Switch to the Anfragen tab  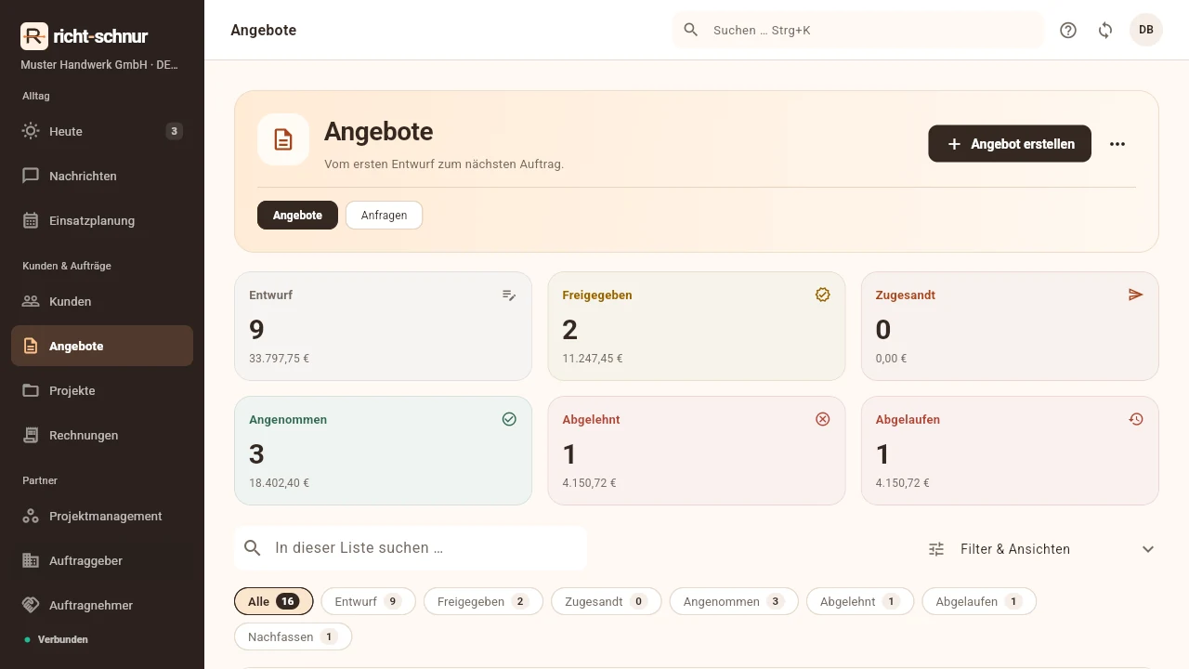(384, 215)
